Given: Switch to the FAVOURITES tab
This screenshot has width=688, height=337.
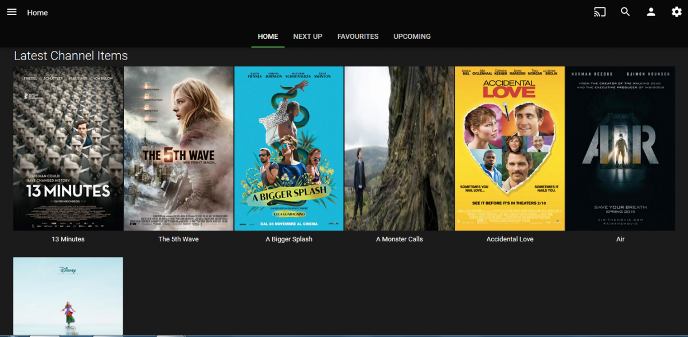Looking at the screenshot, I should pos(358,37).
